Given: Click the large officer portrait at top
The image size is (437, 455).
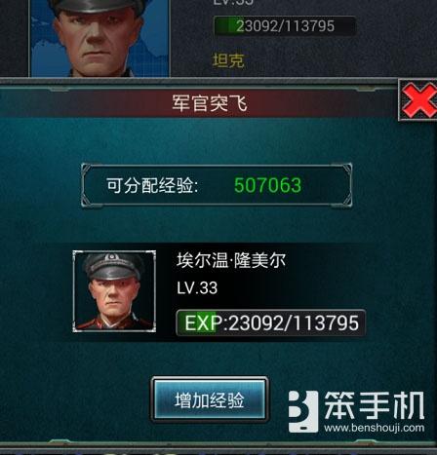Looking at the screenshot, I should click(99, 38).
